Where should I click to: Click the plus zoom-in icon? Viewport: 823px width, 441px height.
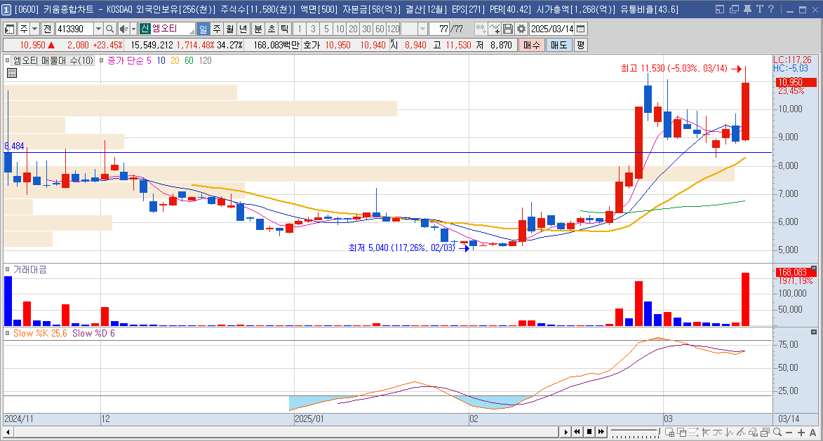click(801, 433)
